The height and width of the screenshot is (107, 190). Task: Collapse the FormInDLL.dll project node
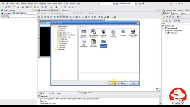point(163,28)
